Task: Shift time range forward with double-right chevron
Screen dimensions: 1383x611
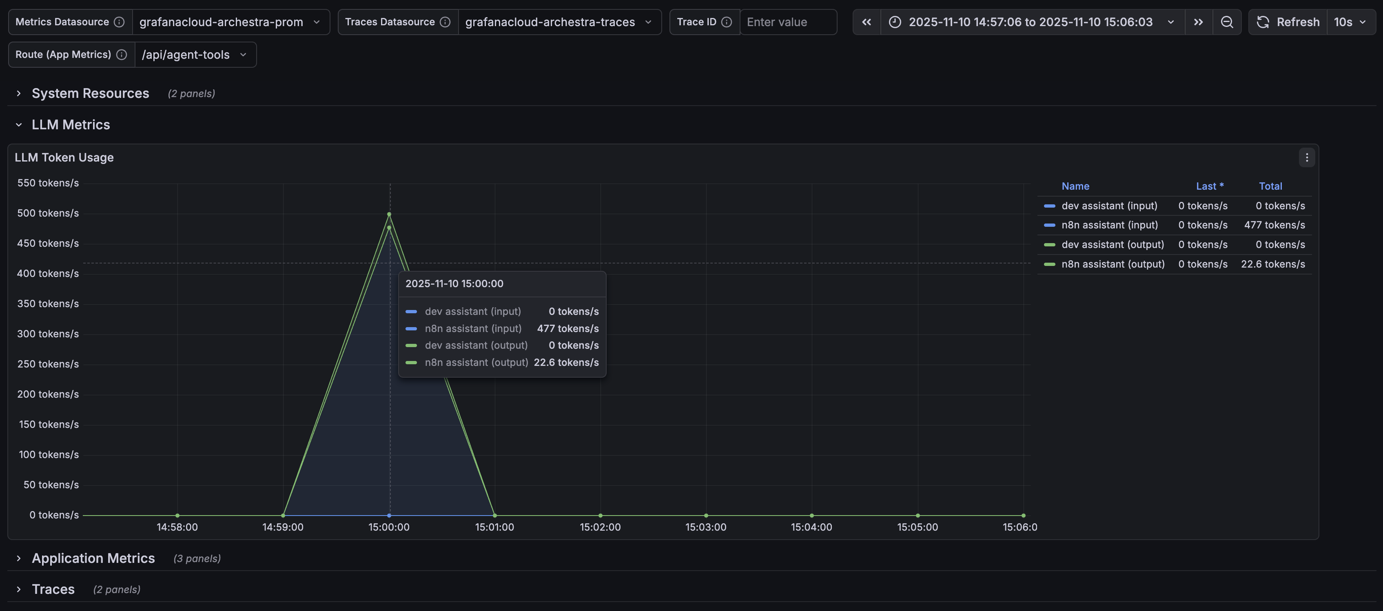Action: coord(1198,22)
